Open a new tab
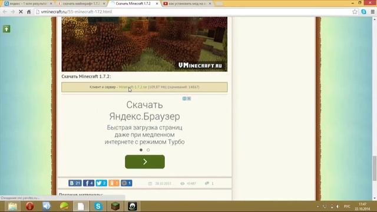 219,4
